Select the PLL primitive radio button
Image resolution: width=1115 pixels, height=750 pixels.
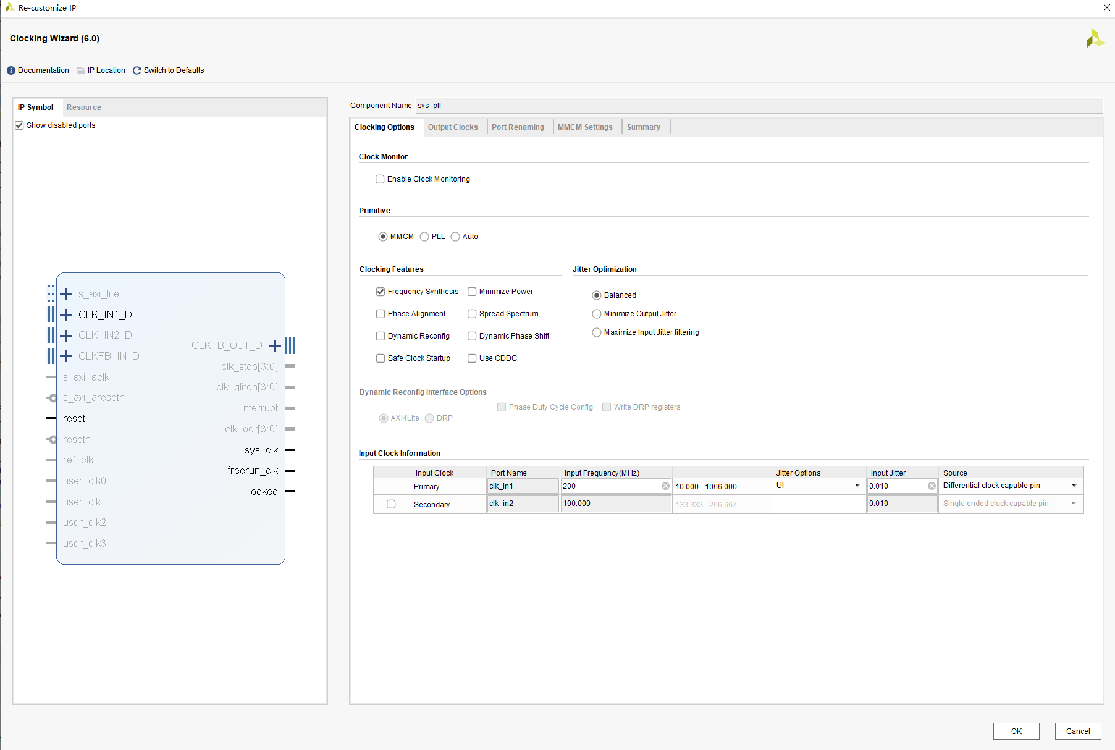tap(424, 237)
